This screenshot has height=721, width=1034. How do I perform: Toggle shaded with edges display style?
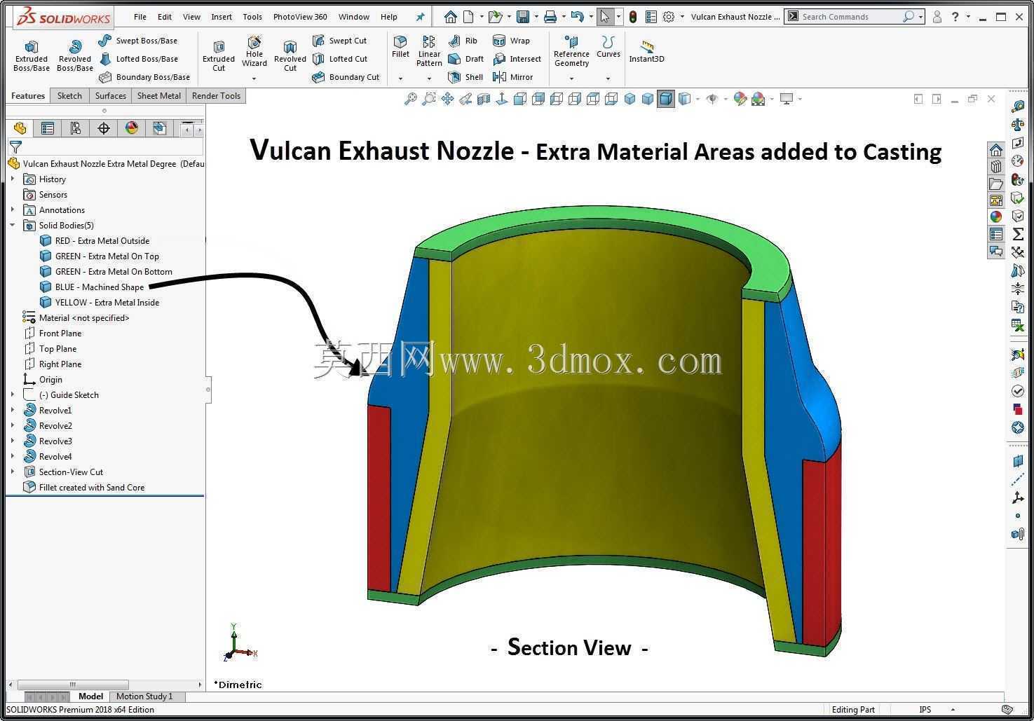(665, 99)
